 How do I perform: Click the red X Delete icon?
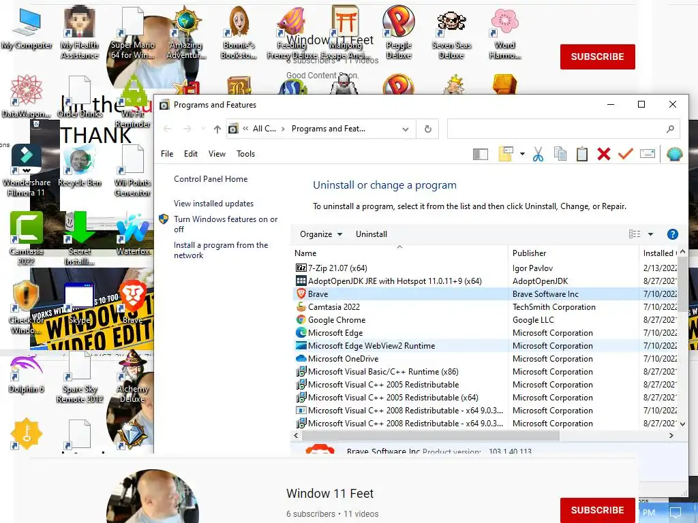pos(604,155)
